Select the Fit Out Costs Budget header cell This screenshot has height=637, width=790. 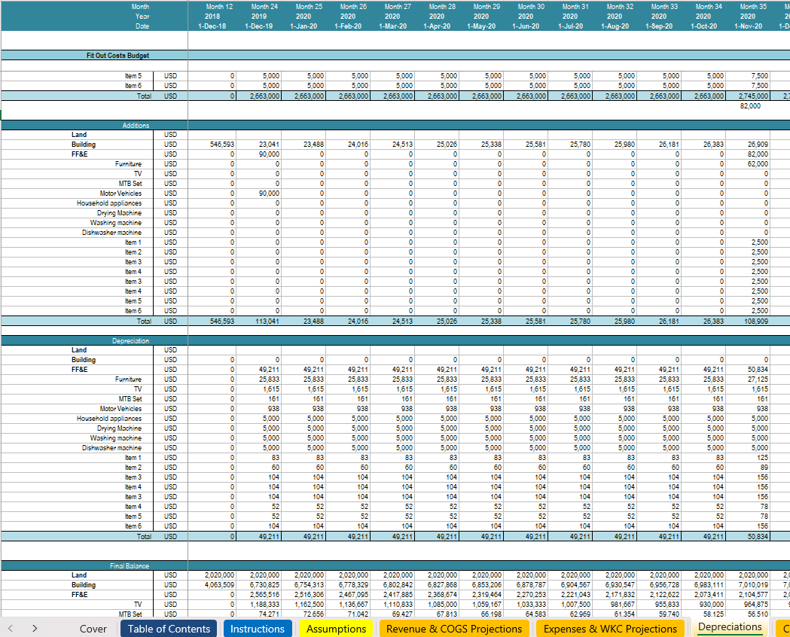coord(117,56)
